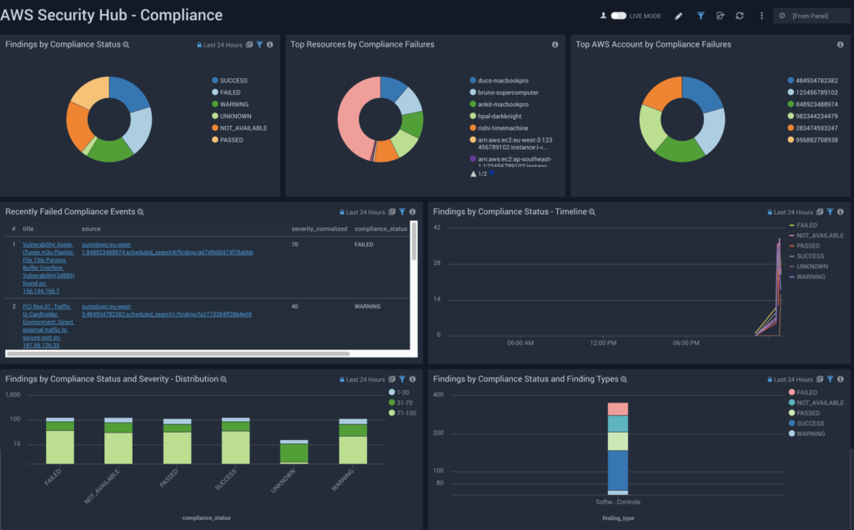
Task: Click horizontal scrollbar of failed events table
Action: point(178,353)
